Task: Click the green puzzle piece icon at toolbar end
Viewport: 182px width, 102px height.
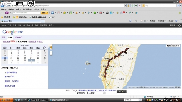Action: 180,13
